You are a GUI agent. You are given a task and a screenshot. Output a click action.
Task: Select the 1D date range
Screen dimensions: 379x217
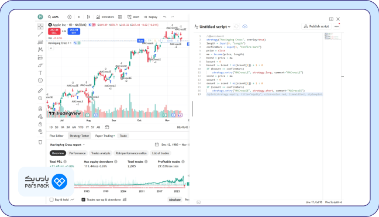pos(51,127)
